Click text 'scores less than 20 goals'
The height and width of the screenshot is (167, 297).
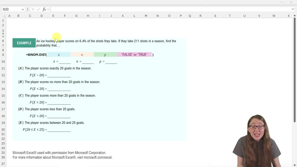pos(58,109)
